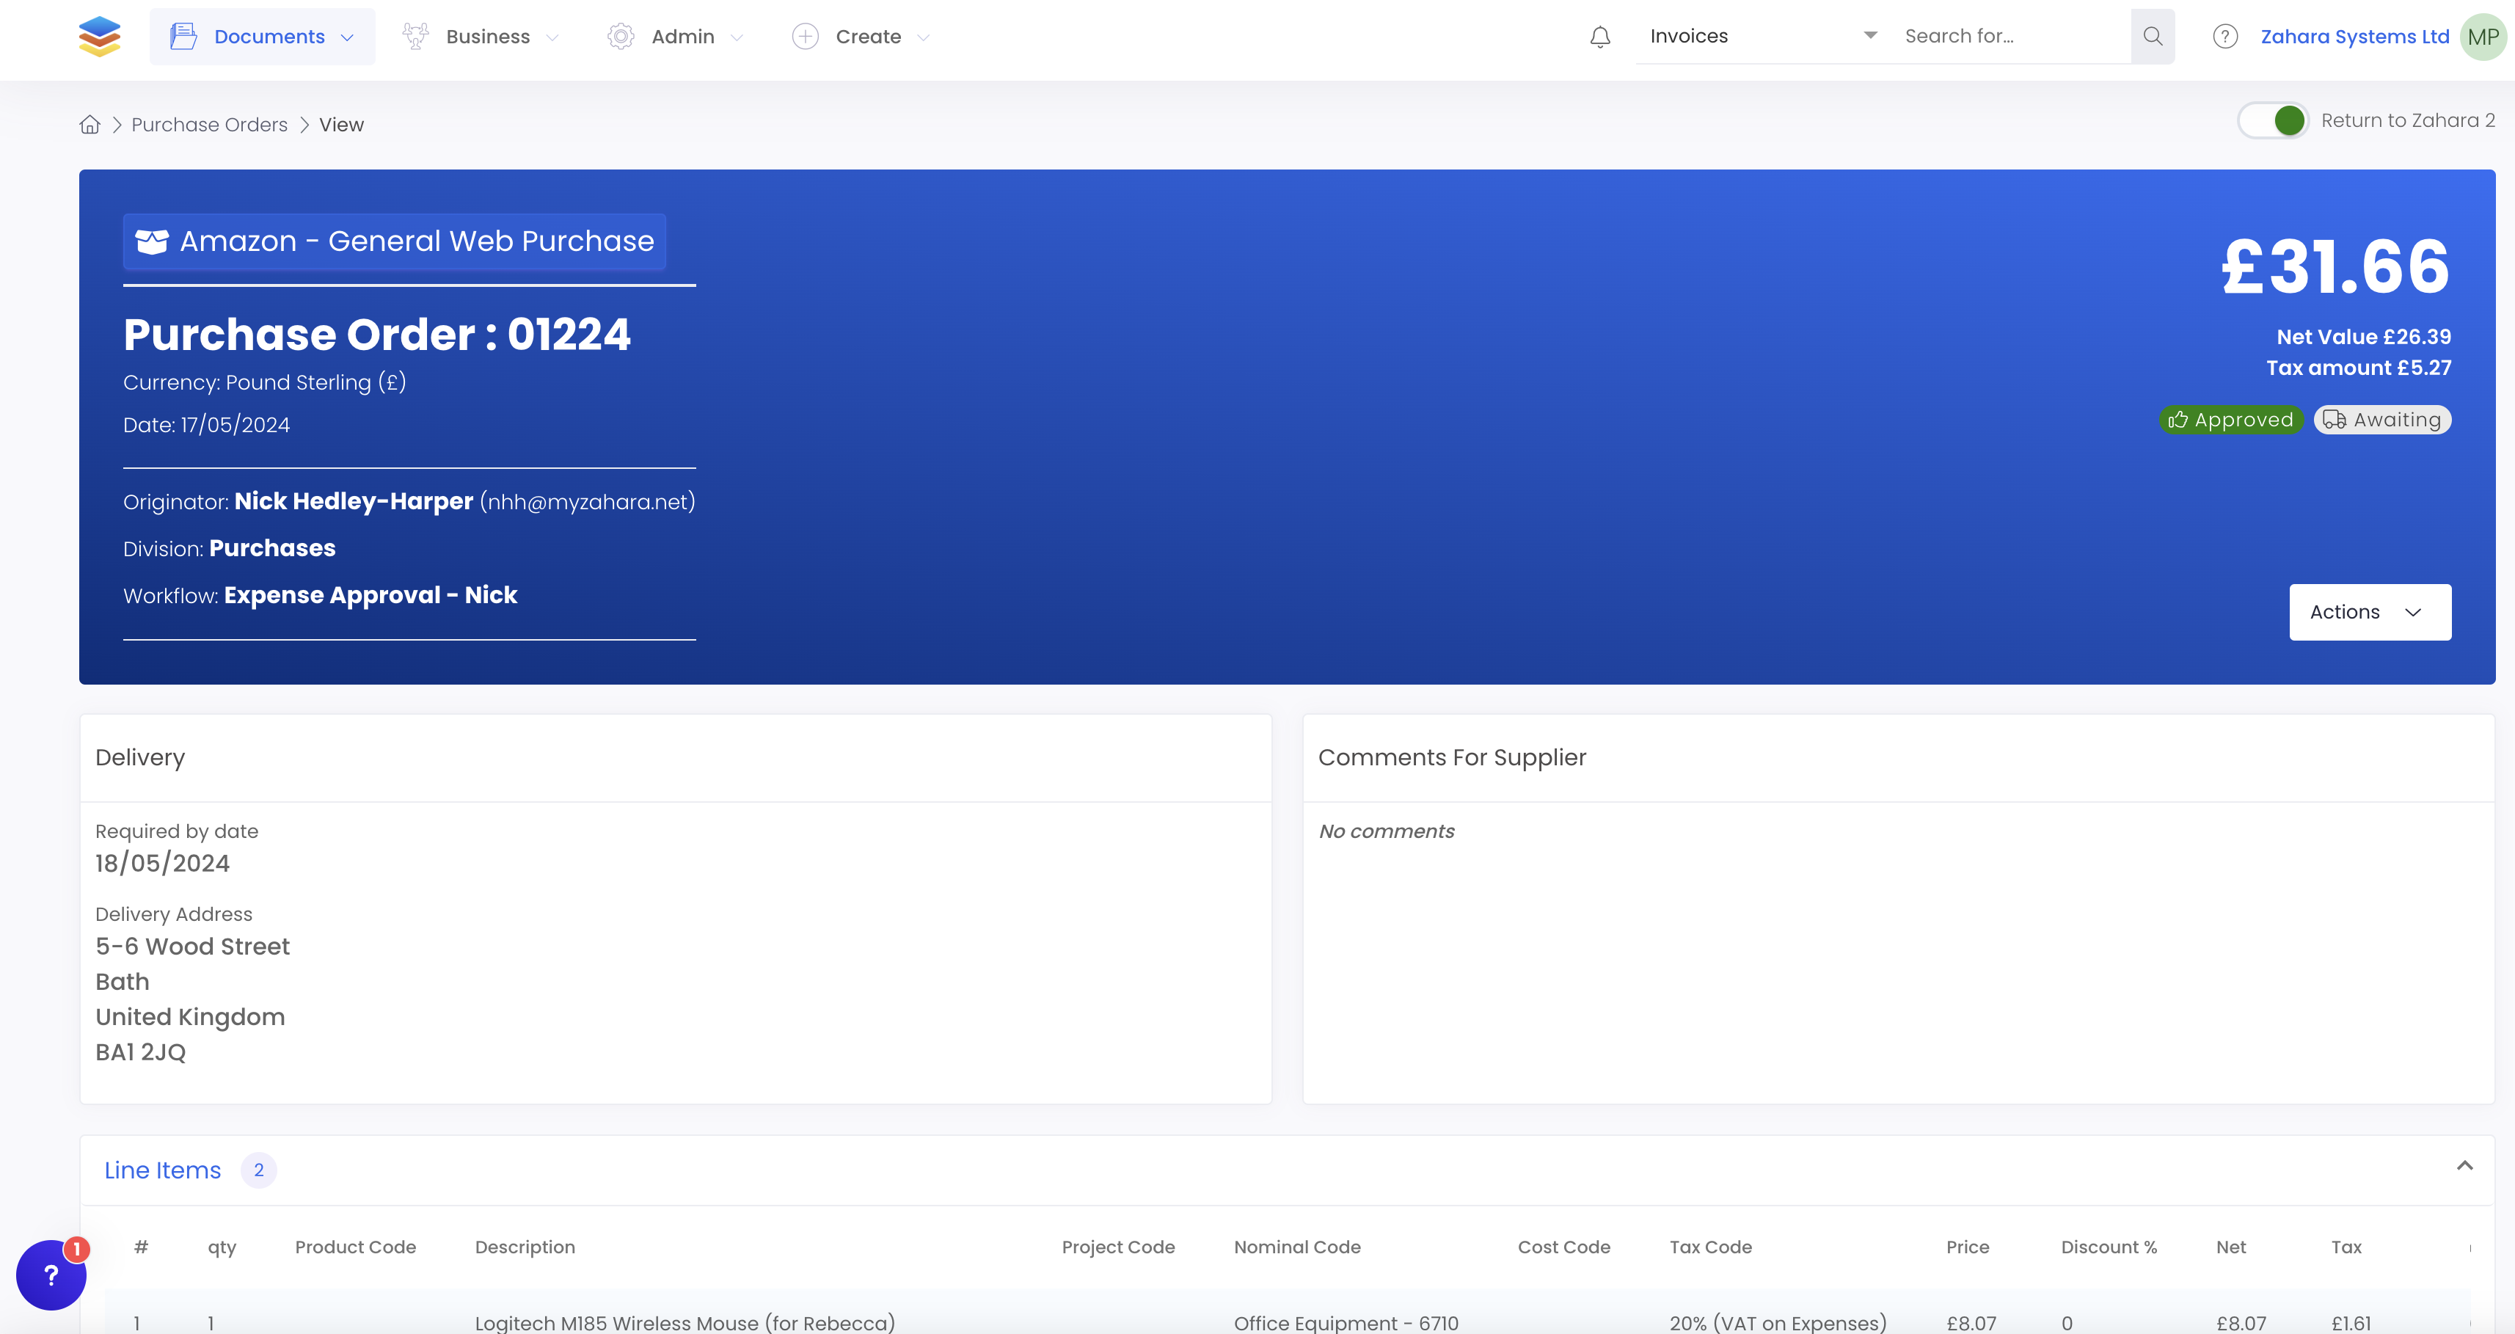This screenshot has height=1334, width=2515.
Task: Click the search magnifier icon
Action: click(2152, 36)
